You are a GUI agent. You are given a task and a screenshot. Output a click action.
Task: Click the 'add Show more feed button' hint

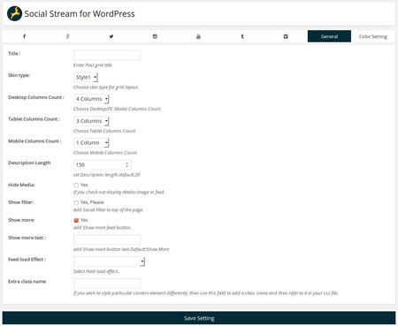point(103,227)
